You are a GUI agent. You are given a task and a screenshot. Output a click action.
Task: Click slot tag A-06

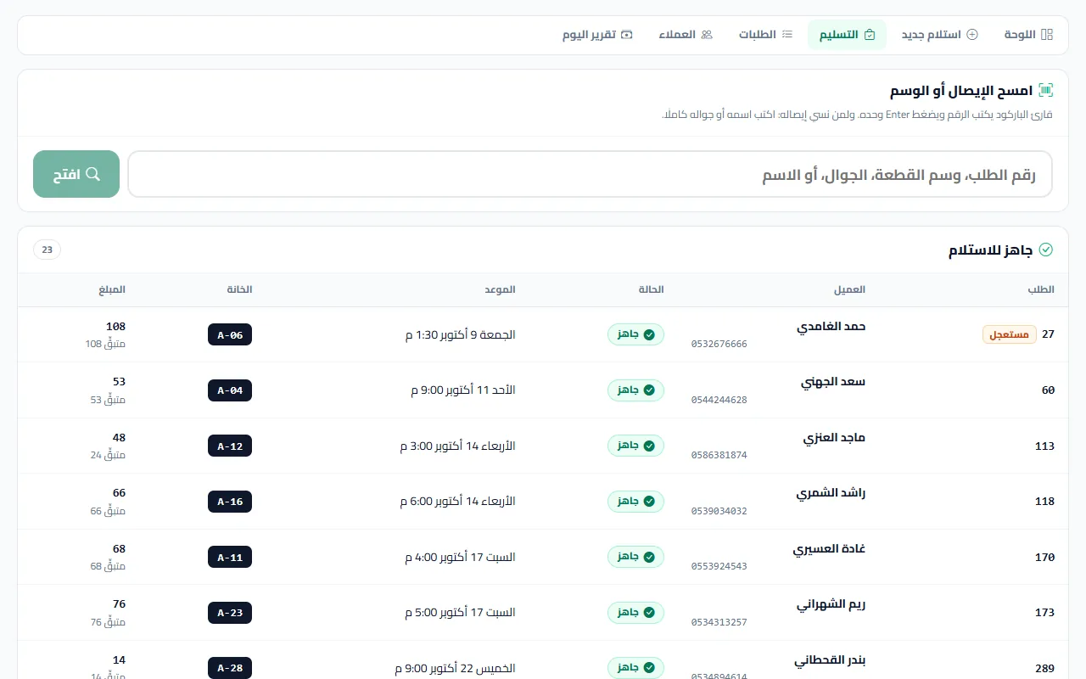click(230, 334)
